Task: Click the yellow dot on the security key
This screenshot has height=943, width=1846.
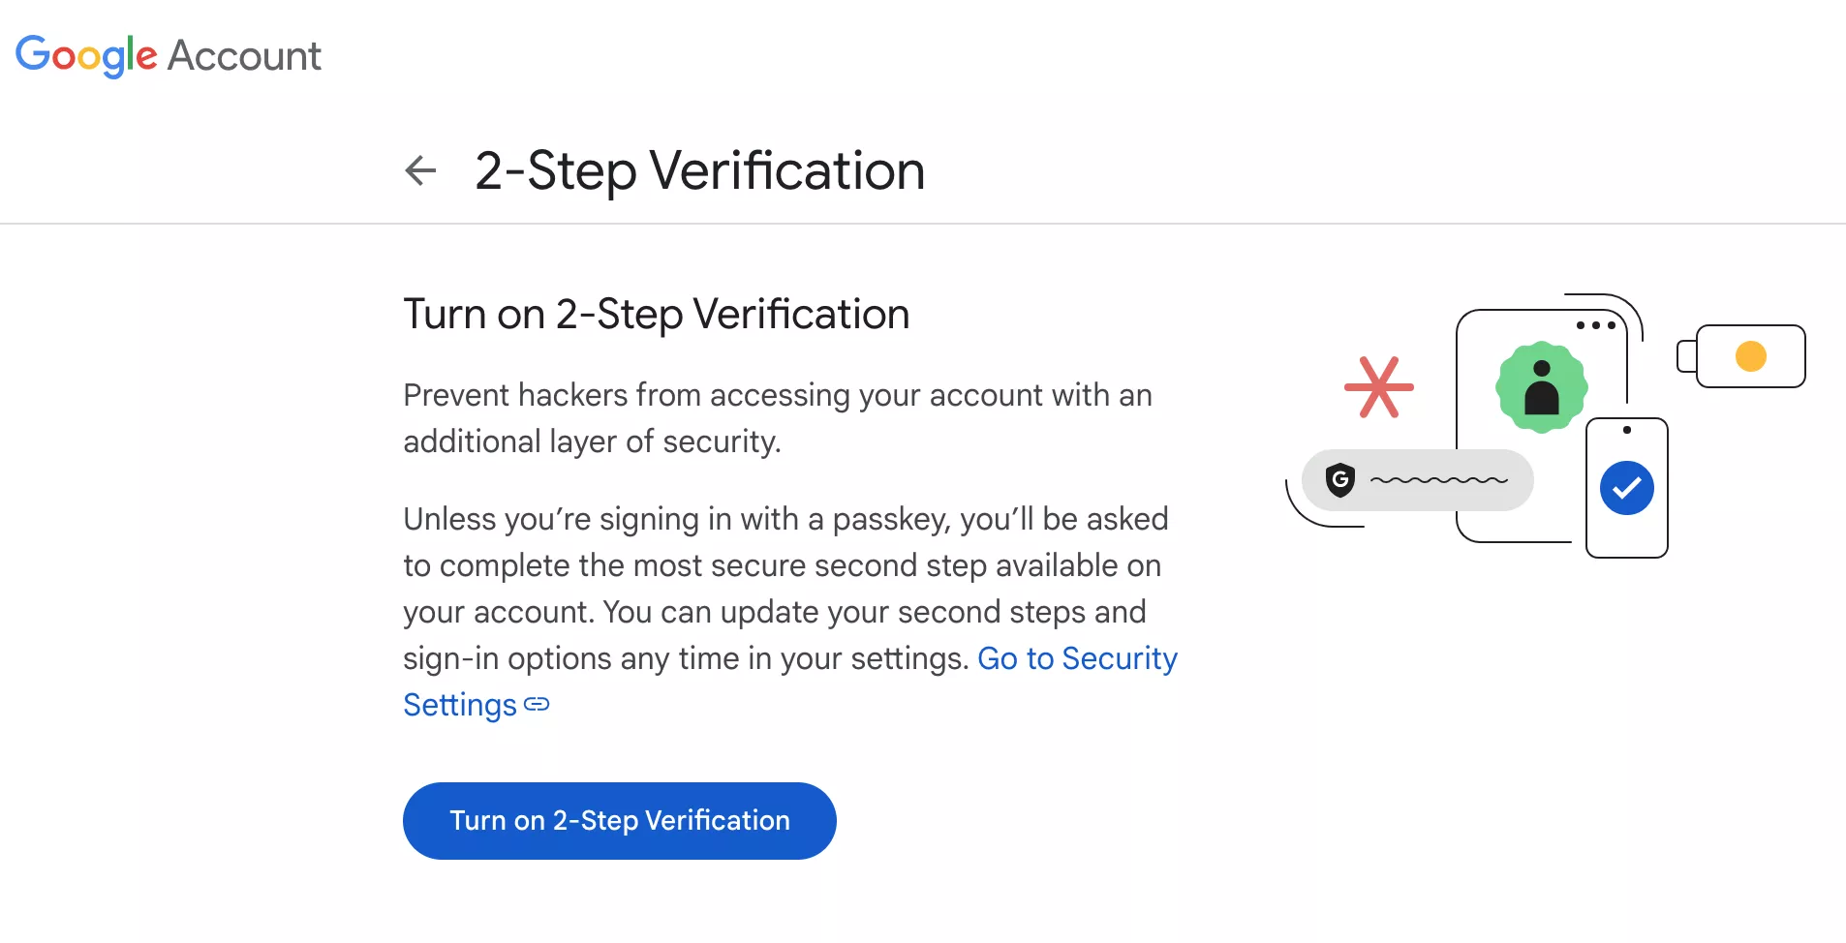Action: (x=1750, y=356)
